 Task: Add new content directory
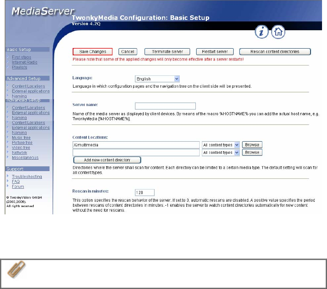click(107, 160)
